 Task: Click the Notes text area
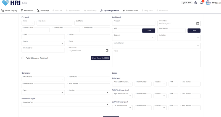(156, 59)
